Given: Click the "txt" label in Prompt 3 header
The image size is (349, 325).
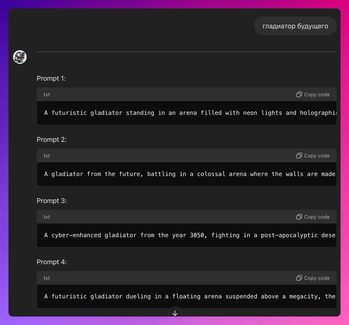Looking at the screenshot, I should (x=47, y=217).
